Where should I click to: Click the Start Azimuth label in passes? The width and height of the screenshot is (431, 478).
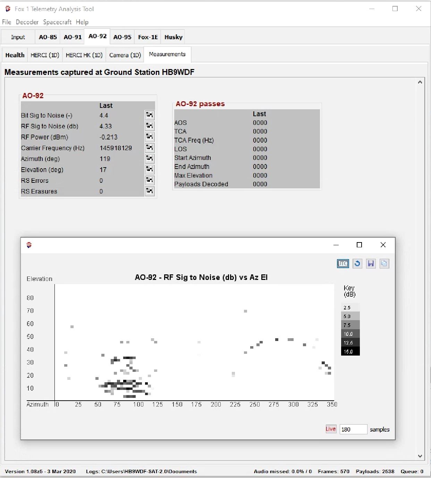(x=193, y=158)
